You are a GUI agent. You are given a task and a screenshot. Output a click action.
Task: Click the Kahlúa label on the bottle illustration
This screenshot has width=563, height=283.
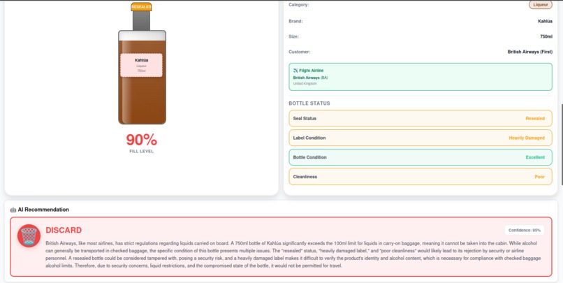[142, 65]
